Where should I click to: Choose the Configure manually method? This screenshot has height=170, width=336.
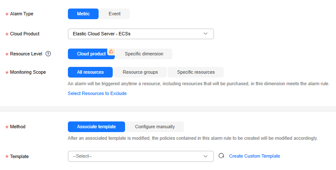155,127
